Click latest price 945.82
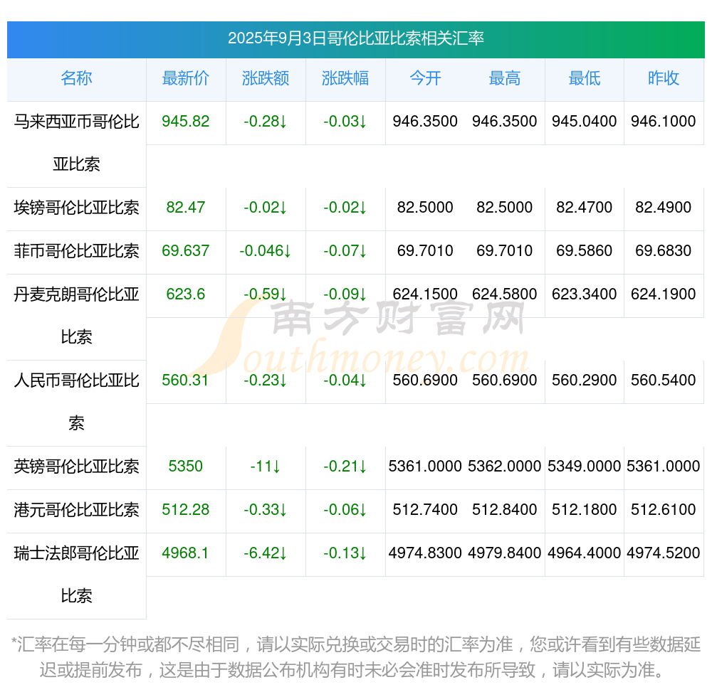This screenshot has height=692, width=712. (186, 122)
